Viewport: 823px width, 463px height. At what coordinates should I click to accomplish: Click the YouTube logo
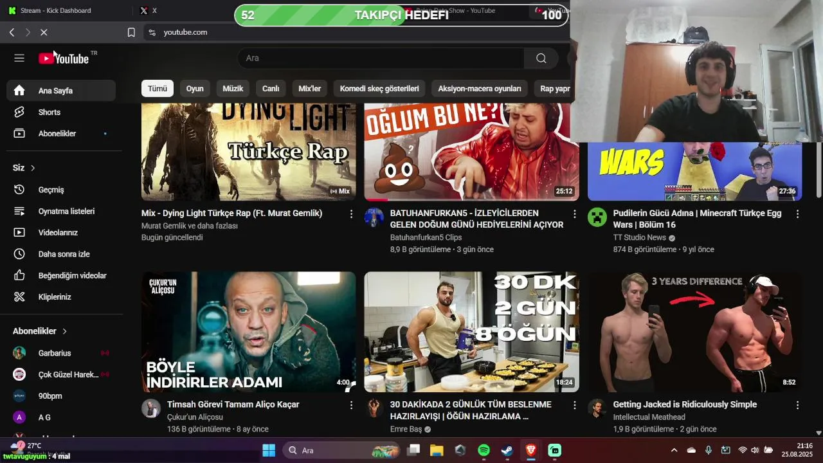(64, 59)
